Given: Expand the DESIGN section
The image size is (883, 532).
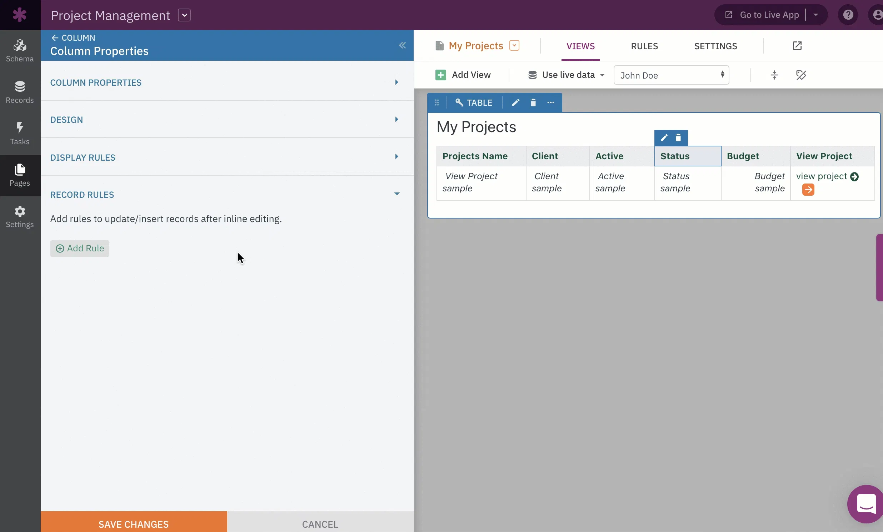Looking at the screenshot, I should [227, 120].
